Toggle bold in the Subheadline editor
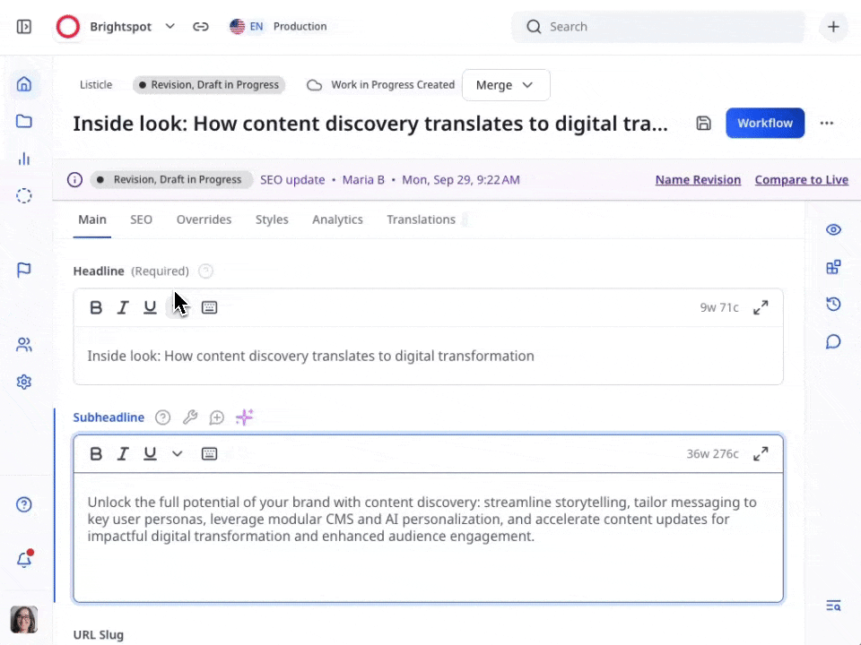 [x=96, y=453]
